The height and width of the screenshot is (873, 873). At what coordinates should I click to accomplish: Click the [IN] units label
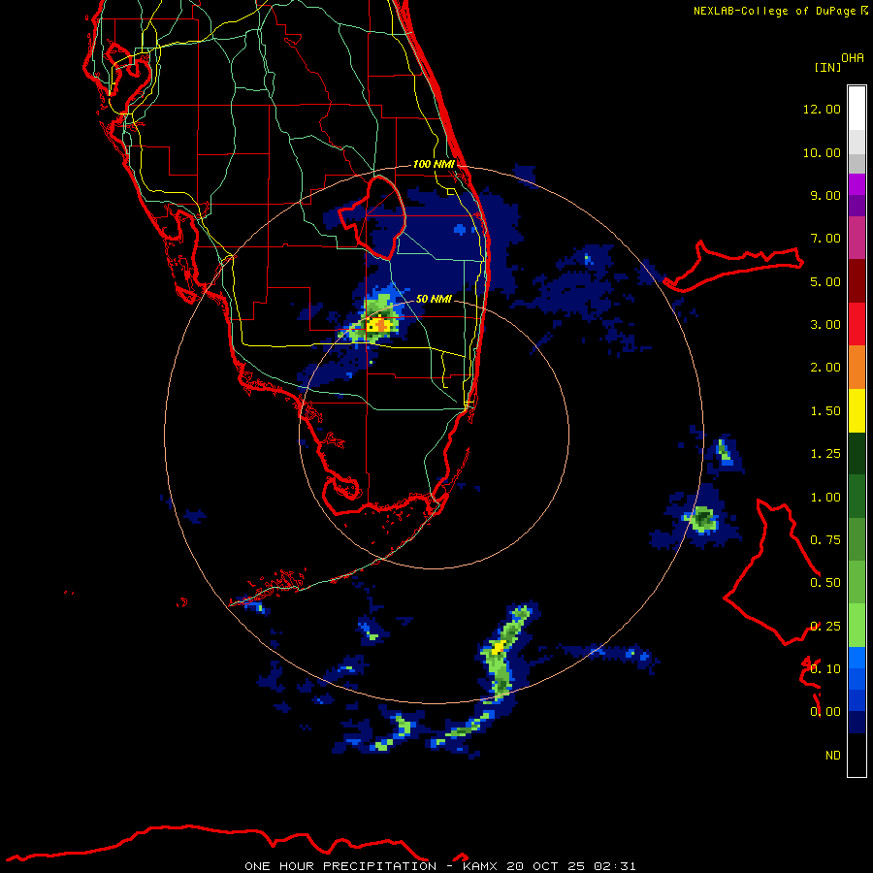(x=827, y=67)
